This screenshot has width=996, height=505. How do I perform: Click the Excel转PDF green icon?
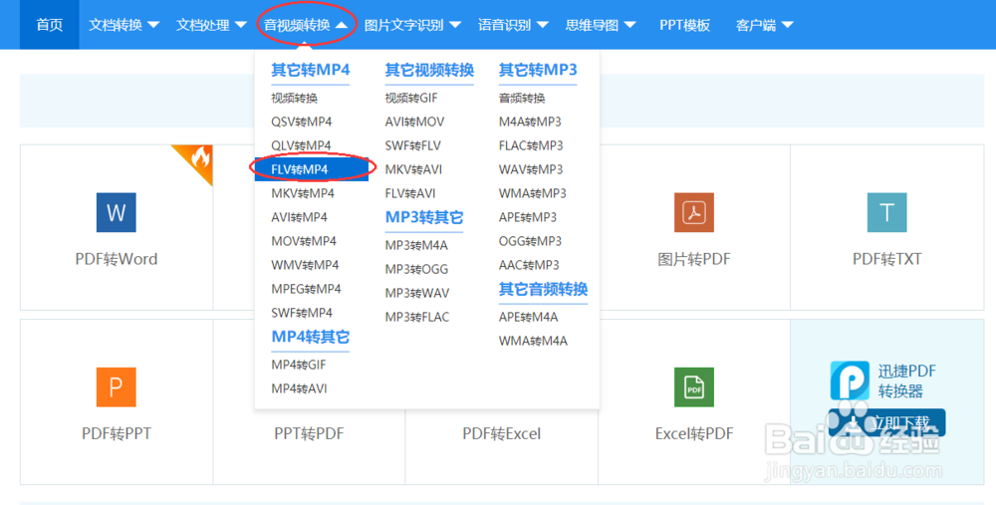pyautogui.click(x=694, y=386)
